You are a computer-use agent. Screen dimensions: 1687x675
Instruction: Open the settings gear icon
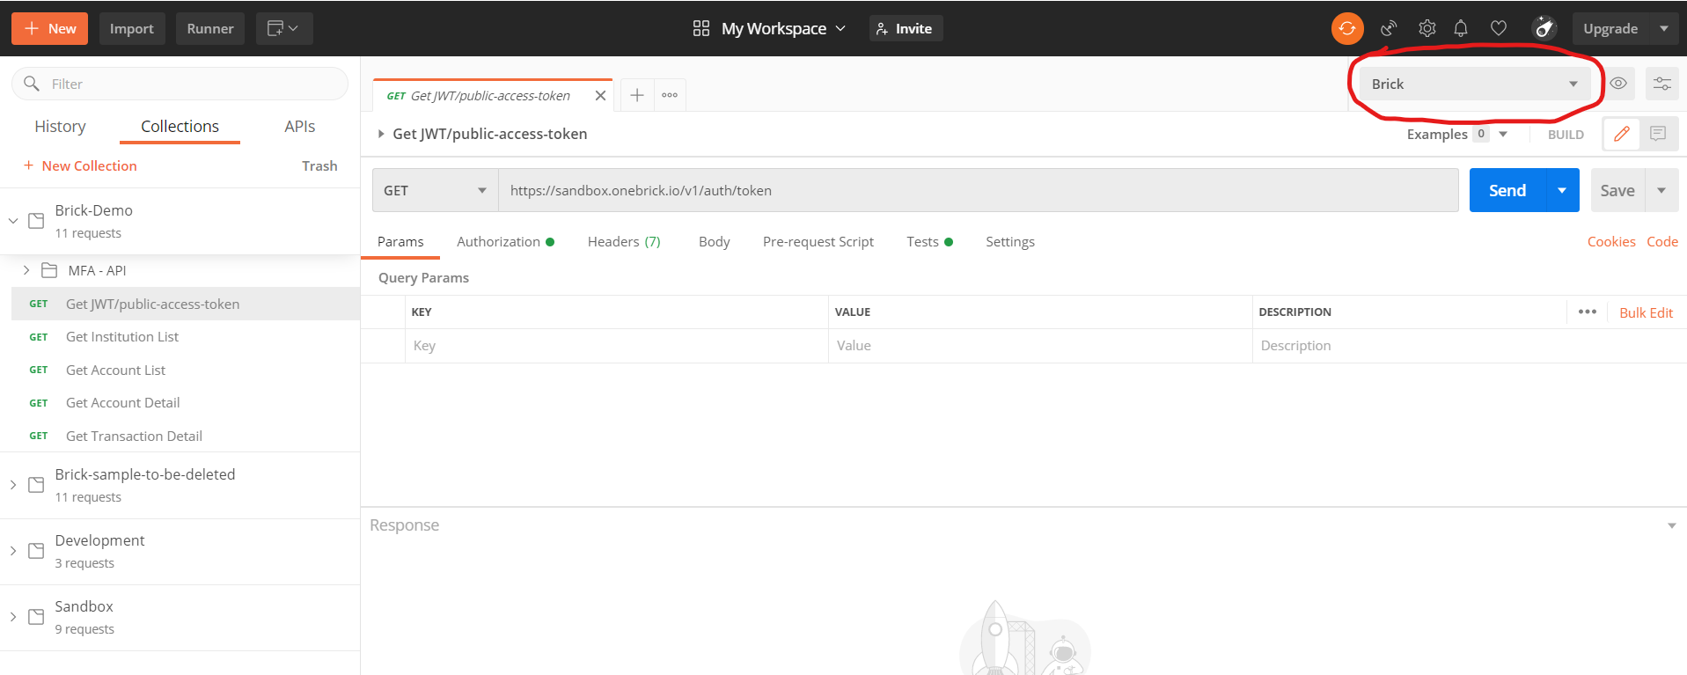pos(1427,28)
